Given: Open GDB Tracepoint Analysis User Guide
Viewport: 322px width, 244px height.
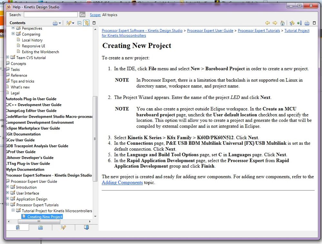Looking at the screenshot, I should pyautogui.click(x=37, y=146).
